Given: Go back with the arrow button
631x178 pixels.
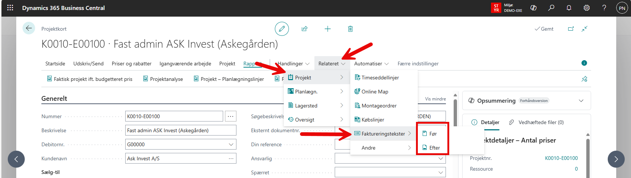Looking at the screenshot, I should (29, 28).
